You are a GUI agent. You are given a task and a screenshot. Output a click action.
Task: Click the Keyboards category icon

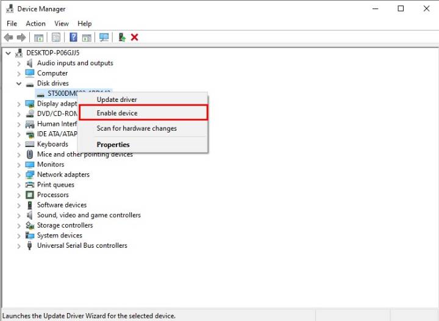(30, 144)
